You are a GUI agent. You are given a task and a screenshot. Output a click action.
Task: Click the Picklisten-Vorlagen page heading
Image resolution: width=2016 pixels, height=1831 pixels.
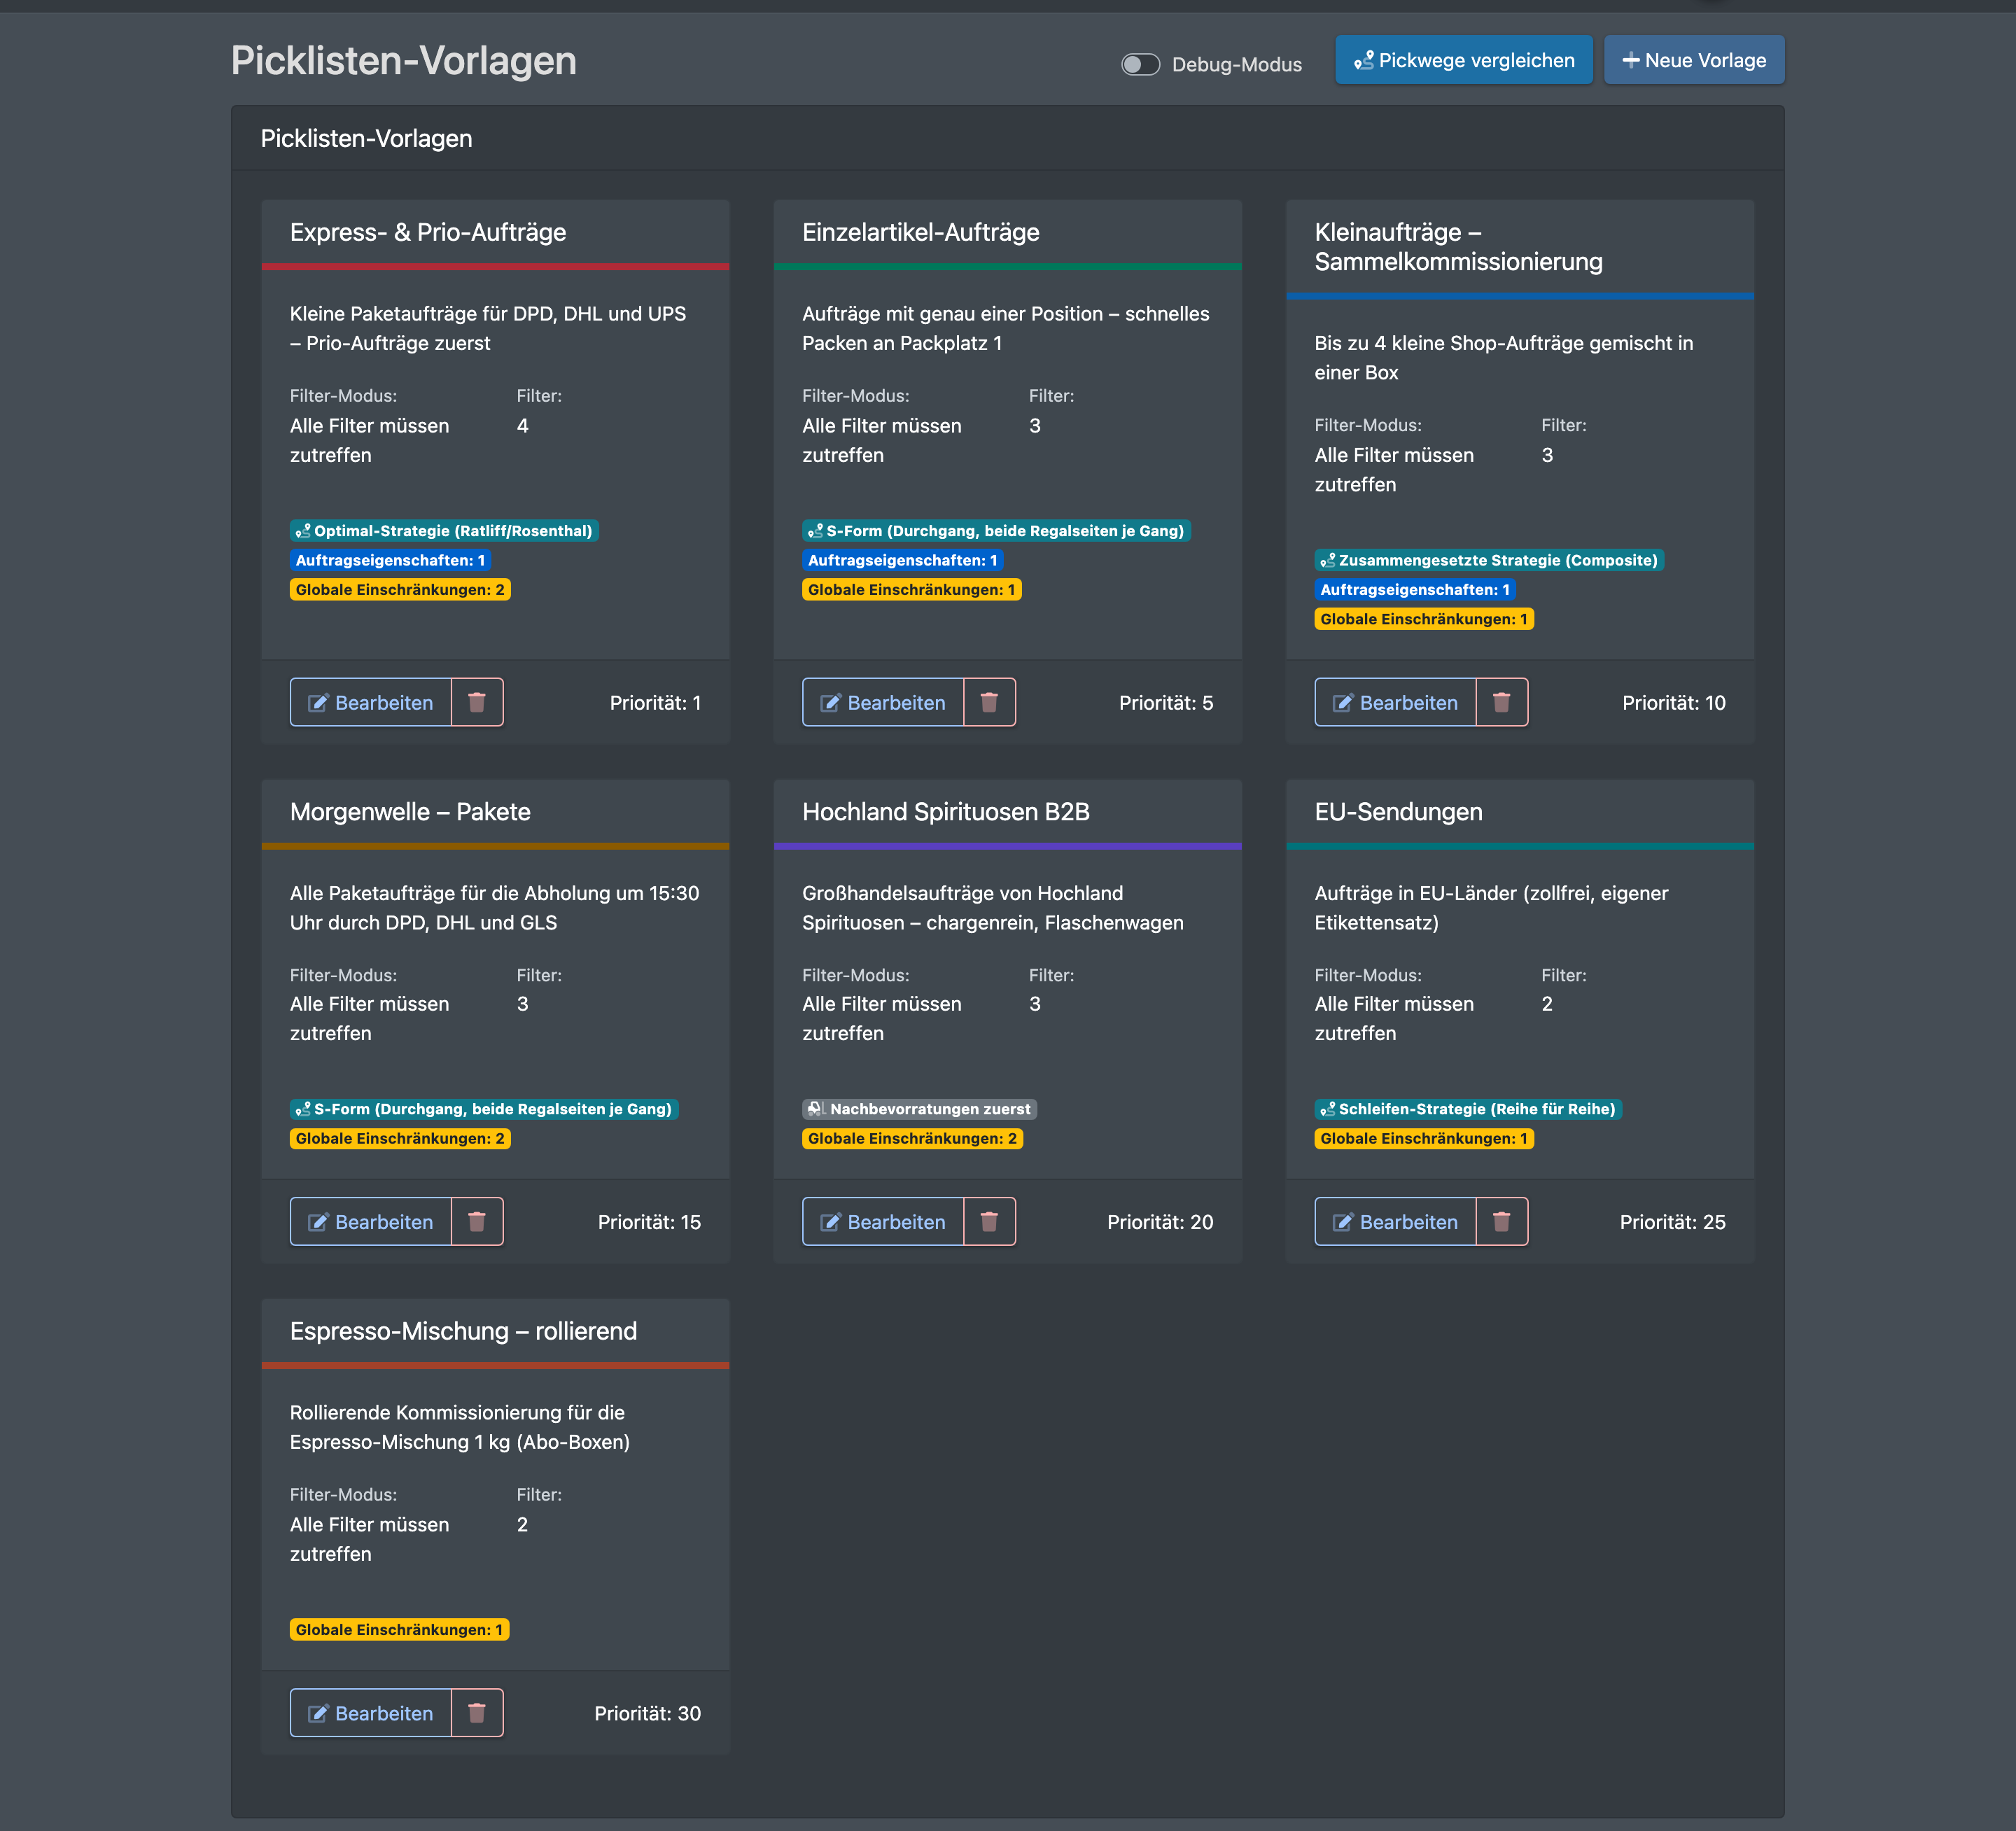click(403, 60)
